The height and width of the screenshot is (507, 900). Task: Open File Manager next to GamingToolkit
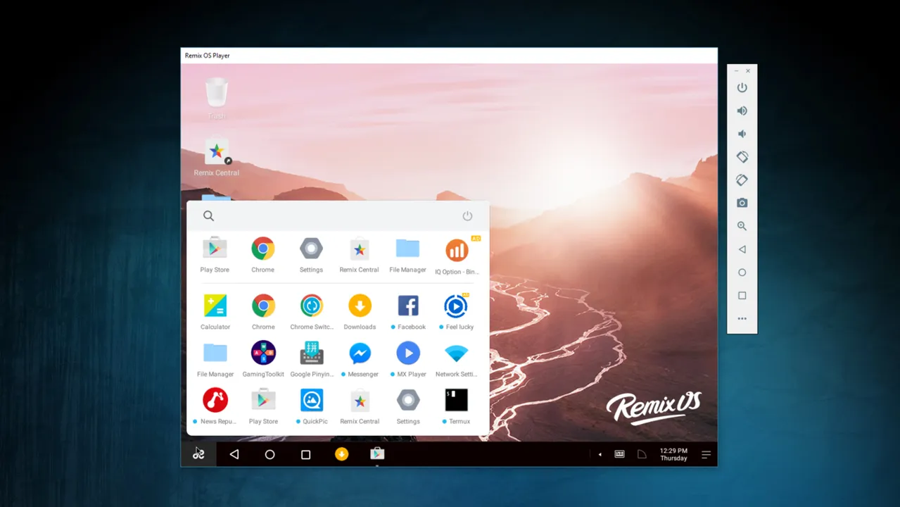click(x=215, y=353)
